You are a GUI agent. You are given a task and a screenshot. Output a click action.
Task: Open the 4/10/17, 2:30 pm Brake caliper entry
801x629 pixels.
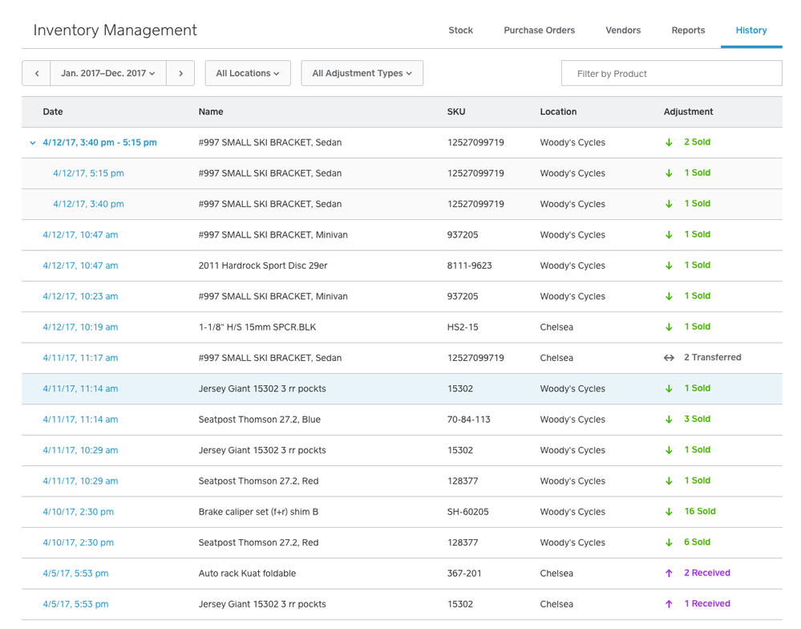tap(78, 512)
